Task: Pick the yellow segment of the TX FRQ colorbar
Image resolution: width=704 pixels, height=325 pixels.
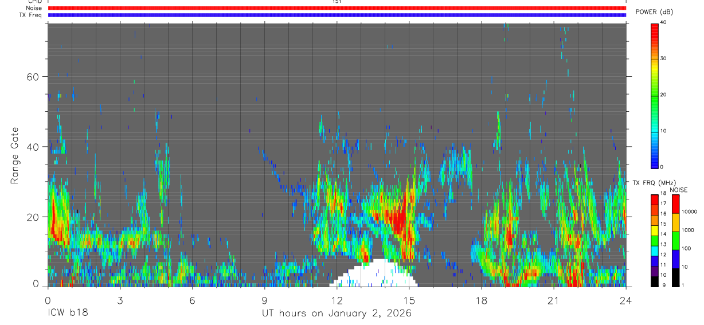Action: coord(654,230)
